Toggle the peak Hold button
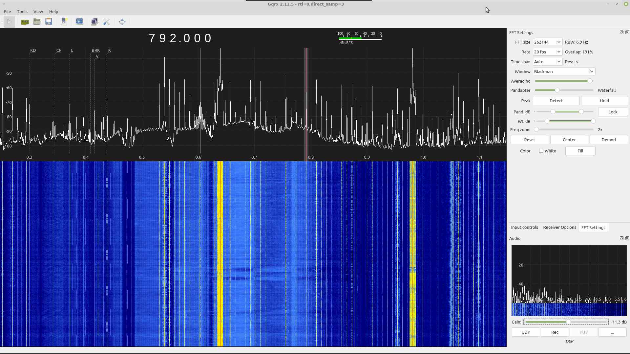The width and height of the screenshot is (630, 354). [604, 101]
